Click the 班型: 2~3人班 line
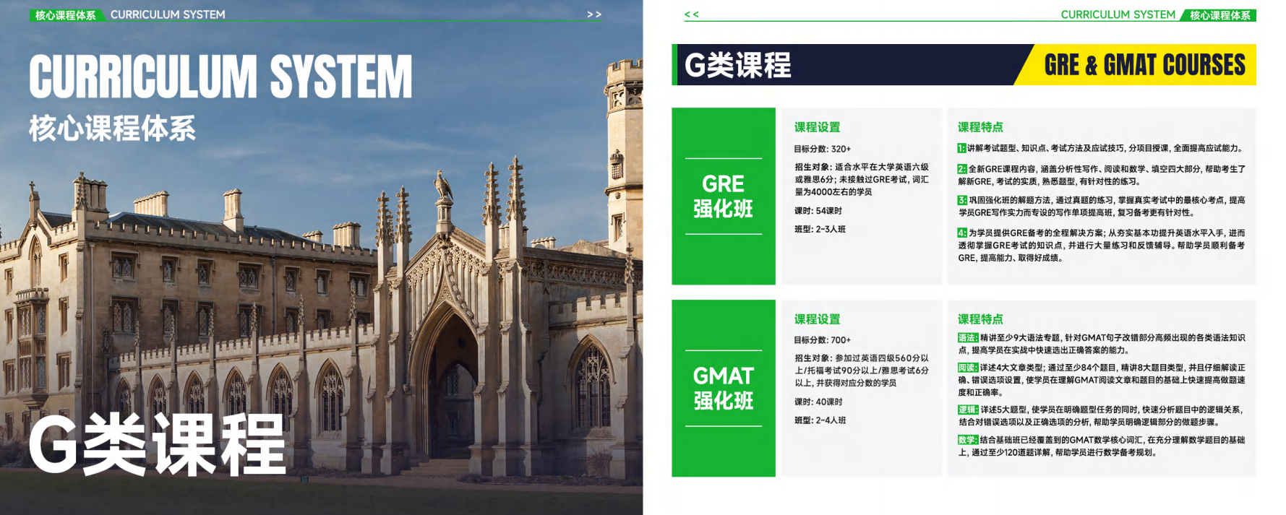The height and width of the screenshot is (515, 1286). pos(820,229)
